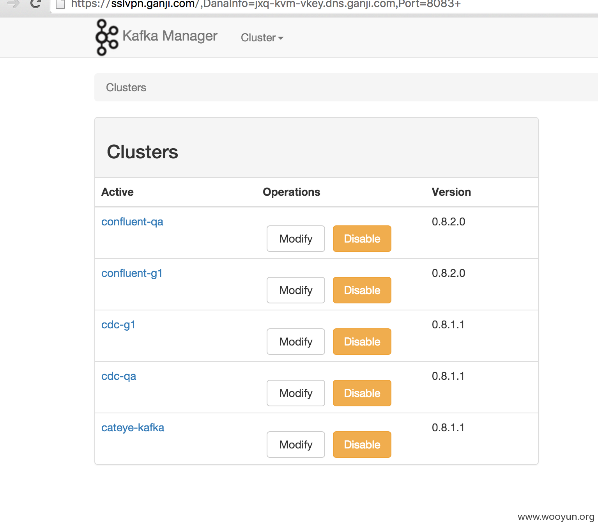Click the browser forward arrow icon
Image resolution: width=598 pixels, height=528 pixels.
pos(13,4)
